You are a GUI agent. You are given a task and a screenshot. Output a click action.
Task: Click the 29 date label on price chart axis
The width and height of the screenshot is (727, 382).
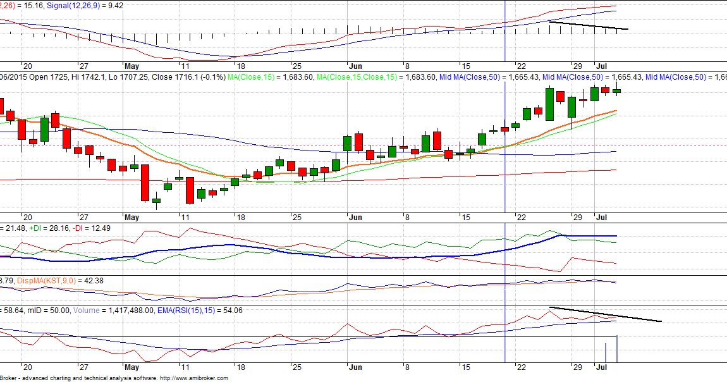pos(577,217)
